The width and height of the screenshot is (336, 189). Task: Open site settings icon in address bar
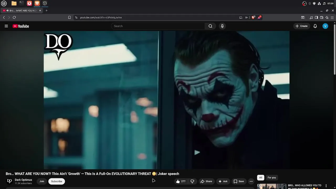click(x=76, y=18)
